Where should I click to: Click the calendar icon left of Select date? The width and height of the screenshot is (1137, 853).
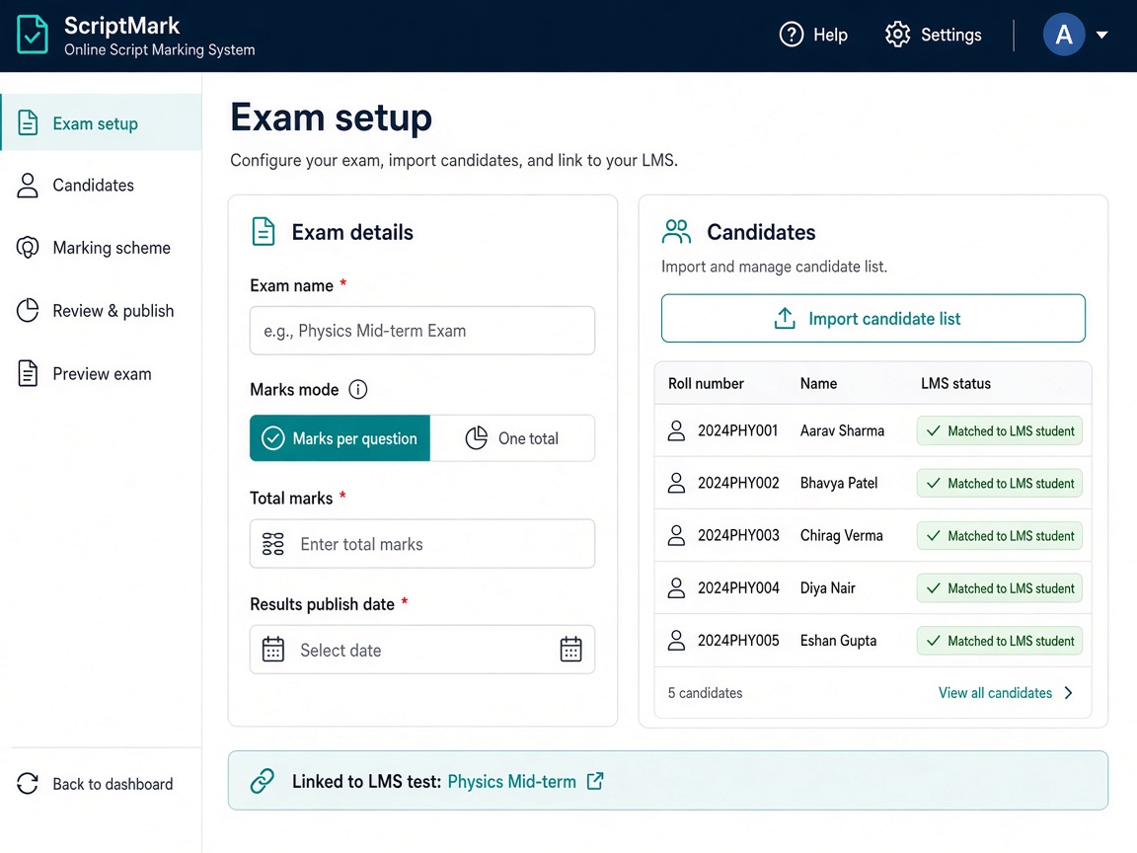273,650
